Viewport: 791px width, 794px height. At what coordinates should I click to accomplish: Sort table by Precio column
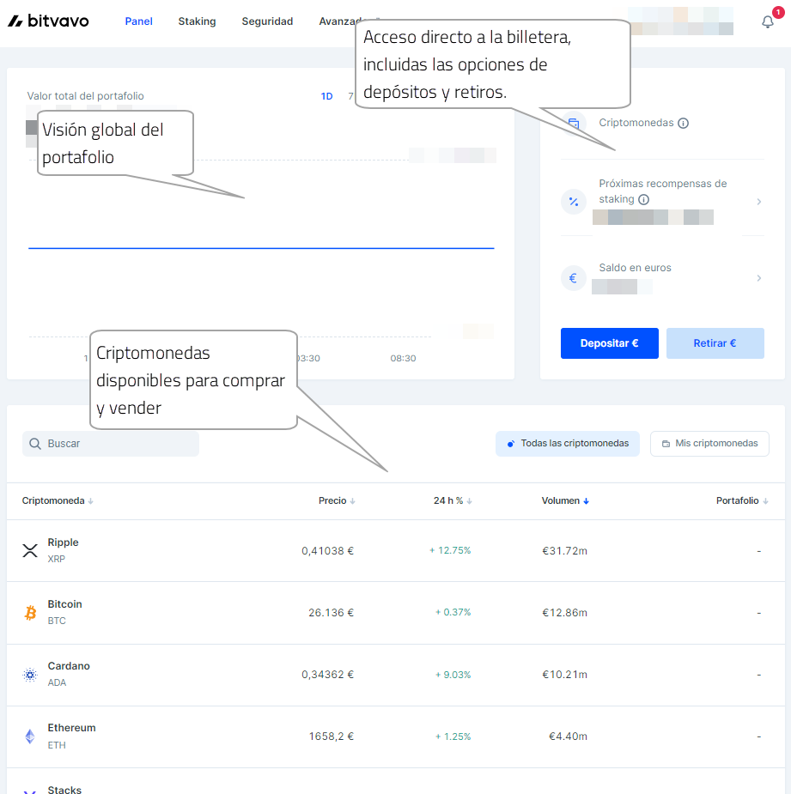(336, 500)
